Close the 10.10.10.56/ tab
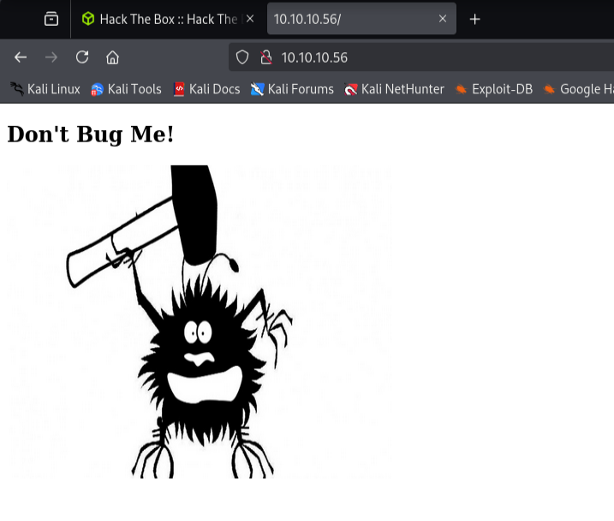Image resolution: width=614 pixels, height=521 pixels. (443, 19)
